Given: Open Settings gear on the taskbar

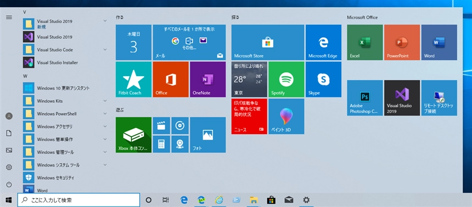Looking at the screenshot, I should point(306,200).
